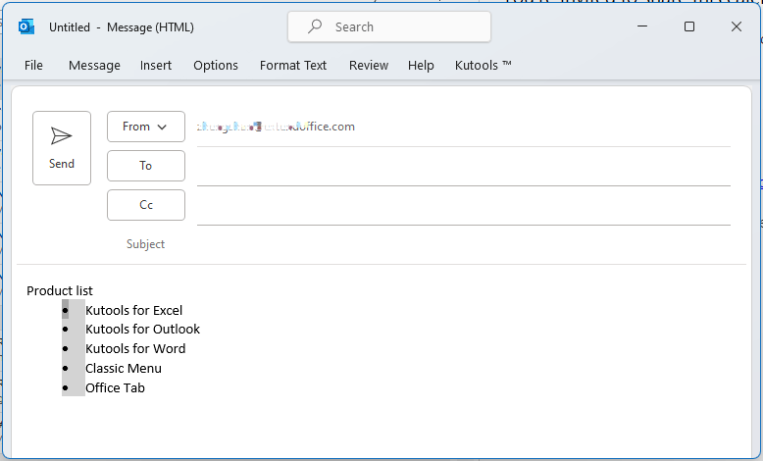Open the Kutools ™ tab

tap(483, 66)
